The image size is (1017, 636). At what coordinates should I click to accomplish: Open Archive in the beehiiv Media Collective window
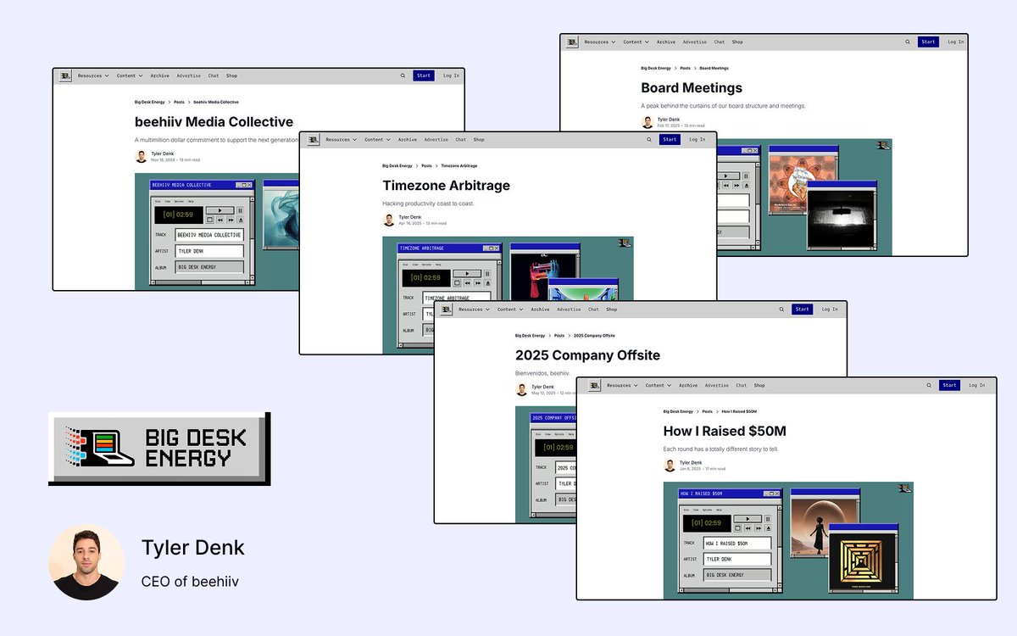pos(160,75)
